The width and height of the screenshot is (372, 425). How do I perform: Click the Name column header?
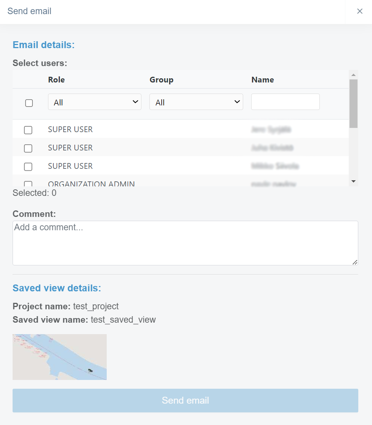point(263,80)
